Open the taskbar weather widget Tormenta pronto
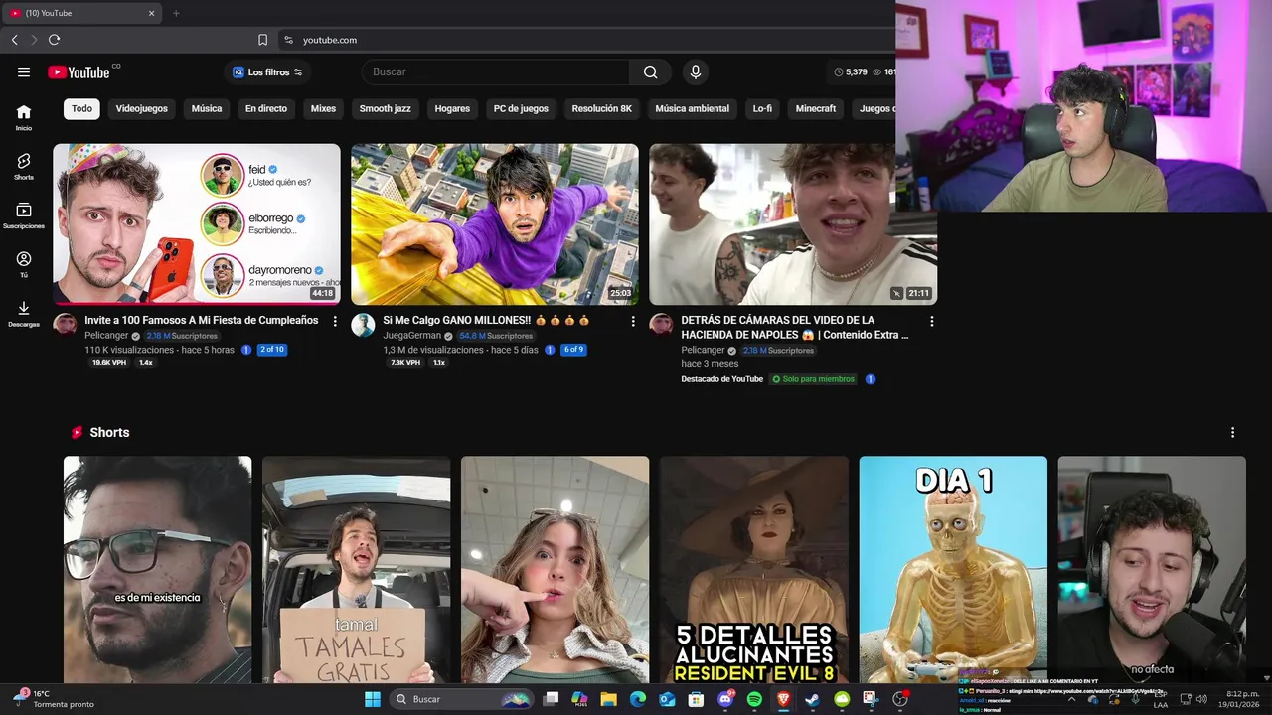Screen dimensions: 1272x715 57,699
